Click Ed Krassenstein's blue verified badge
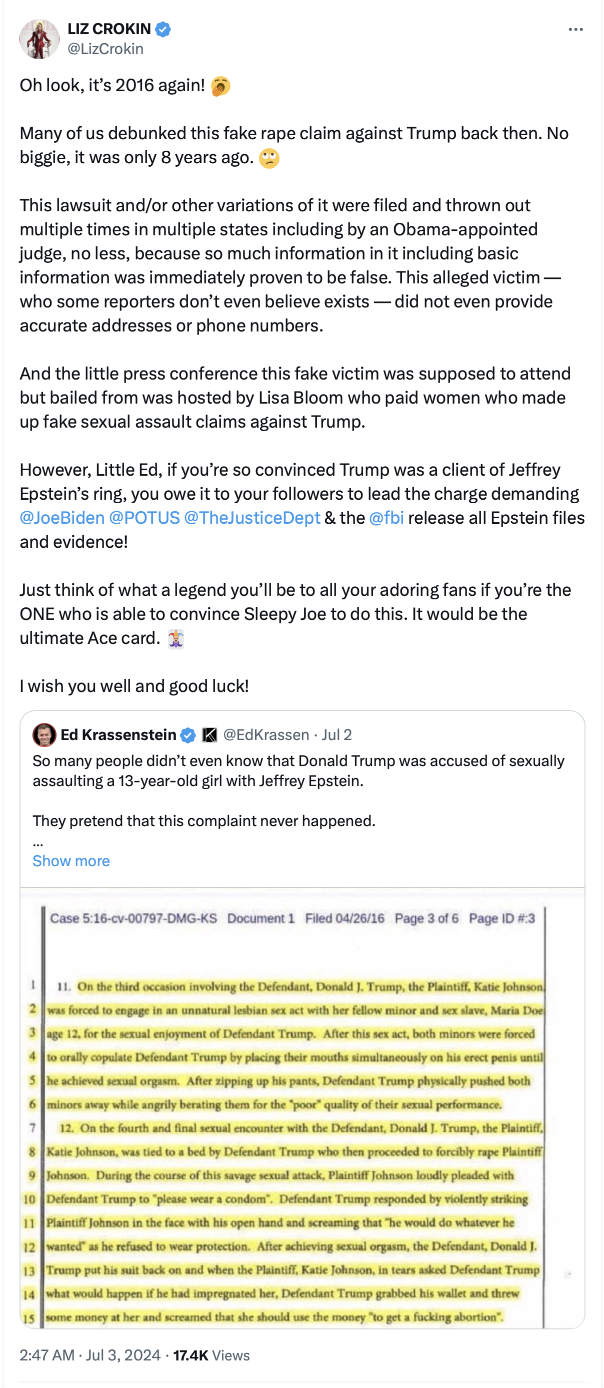604x1388 pixels. click(x=187, y=735)
